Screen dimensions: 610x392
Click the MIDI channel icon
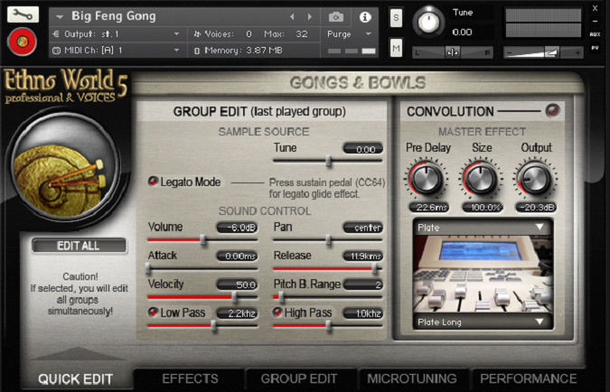point(56,51)
